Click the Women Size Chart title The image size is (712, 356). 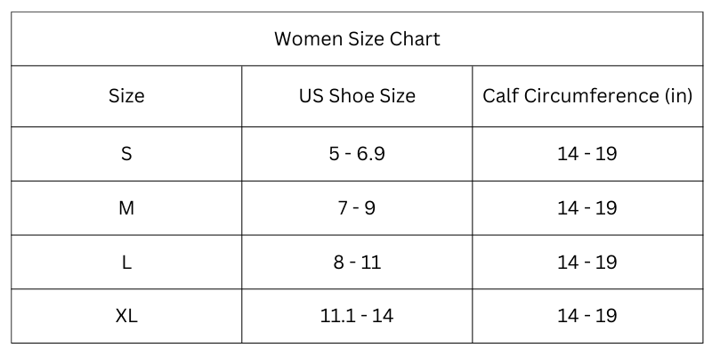click(x=357, y=38)
